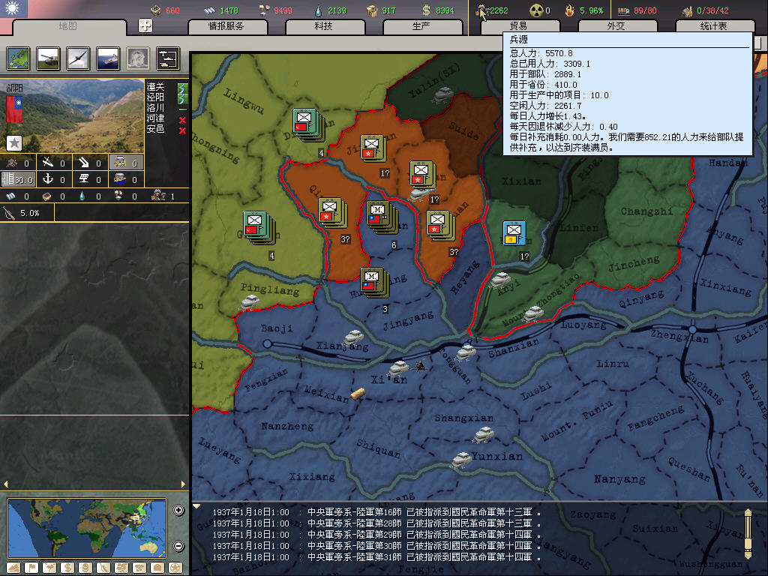Click the Republic of China flag in panel

tap(14, 109)
